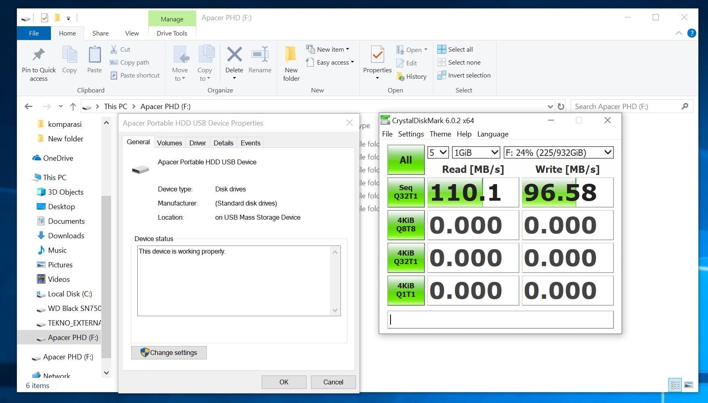Select OneDrive in navigation pane
The height and width of the screenshot is (403, 708).
tap(53, 158)
